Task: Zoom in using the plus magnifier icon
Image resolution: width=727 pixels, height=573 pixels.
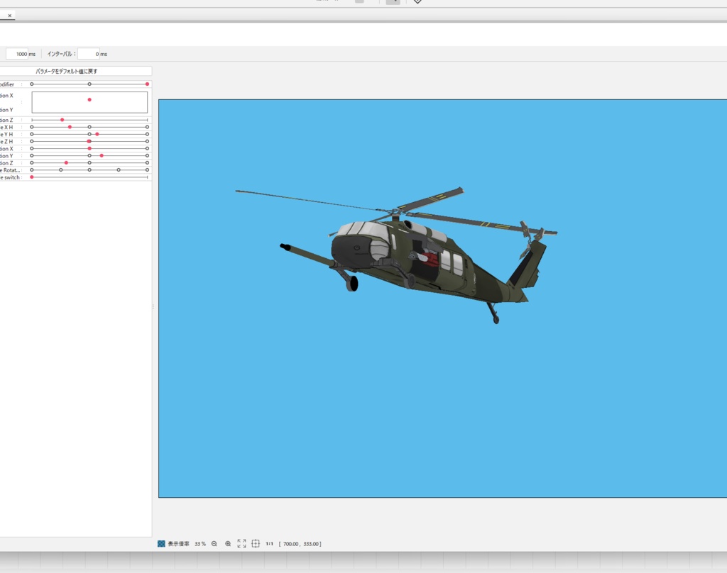Action: pyautogui.click(x=228, y=544)
